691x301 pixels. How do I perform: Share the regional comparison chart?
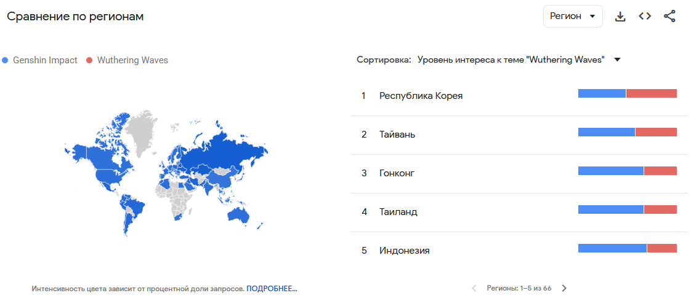(x=669, y=17)
